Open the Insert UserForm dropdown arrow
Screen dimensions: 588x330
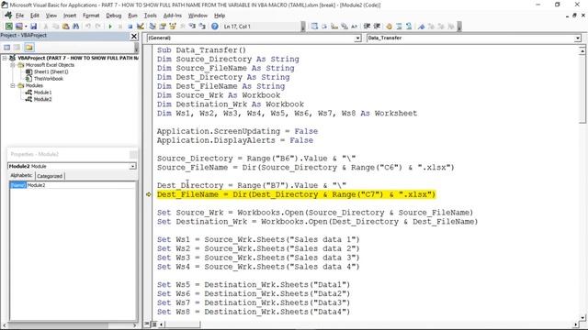click(26, 27)
